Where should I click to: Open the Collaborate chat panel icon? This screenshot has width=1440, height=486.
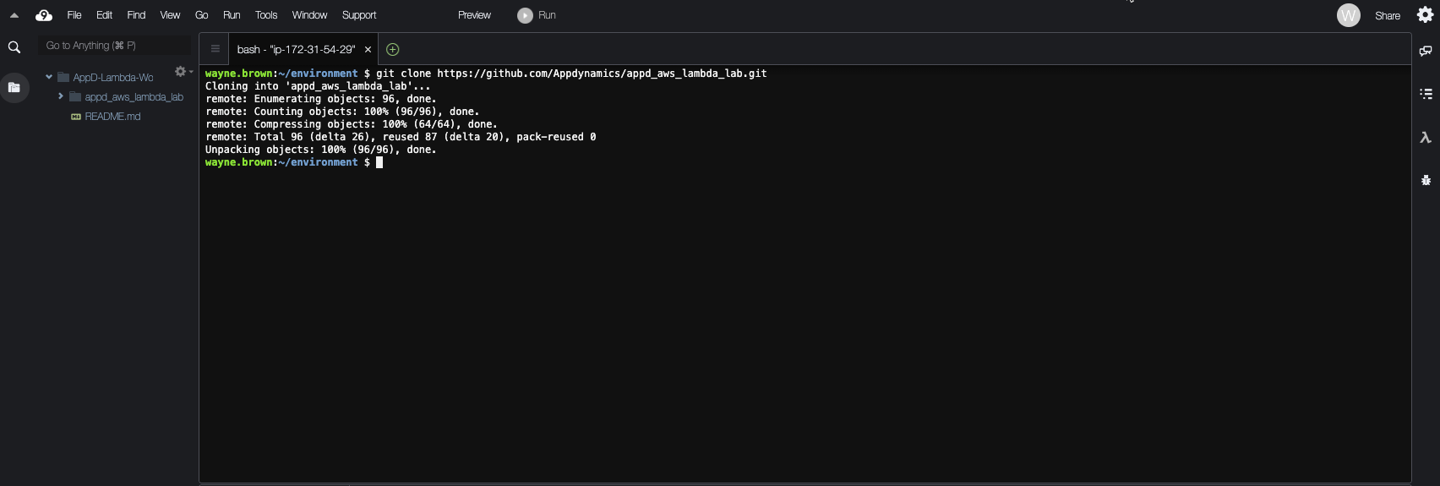point(1426,51)
